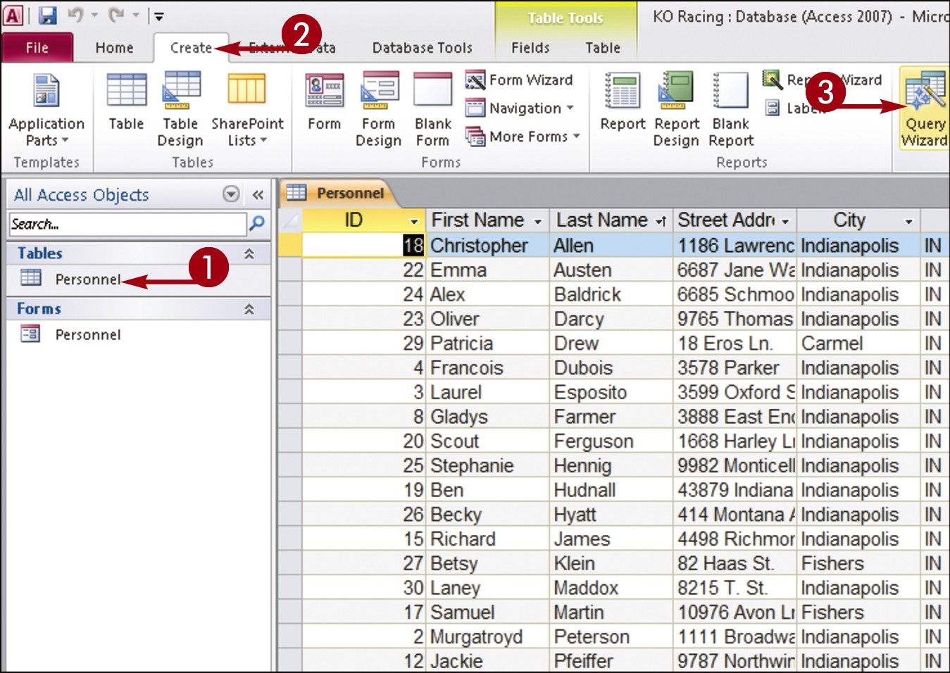Open the Table tab under Table Tools

pyautogui.click(x=603, y=48)
